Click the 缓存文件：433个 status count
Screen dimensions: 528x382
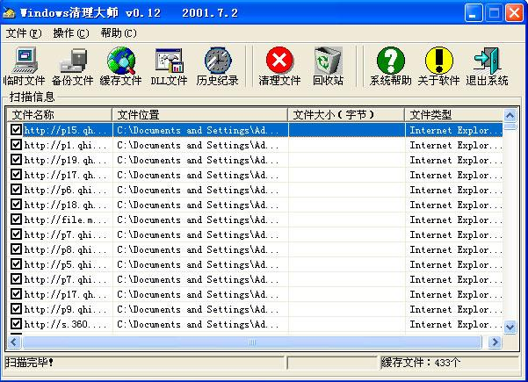pos(421,363)
